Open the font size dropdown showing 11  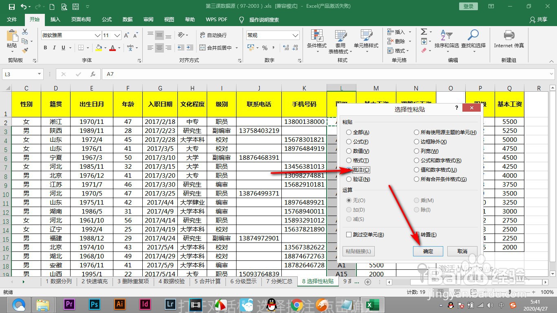tap(117, 35)
